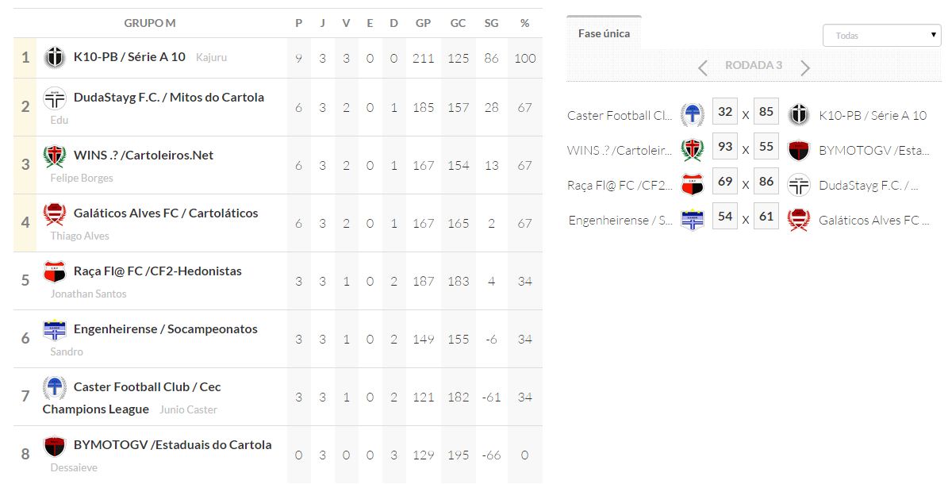Select the Fase única tab
The width and height of the screenshot is (948, 484).
pyautogui.click(x=604, y=33)
